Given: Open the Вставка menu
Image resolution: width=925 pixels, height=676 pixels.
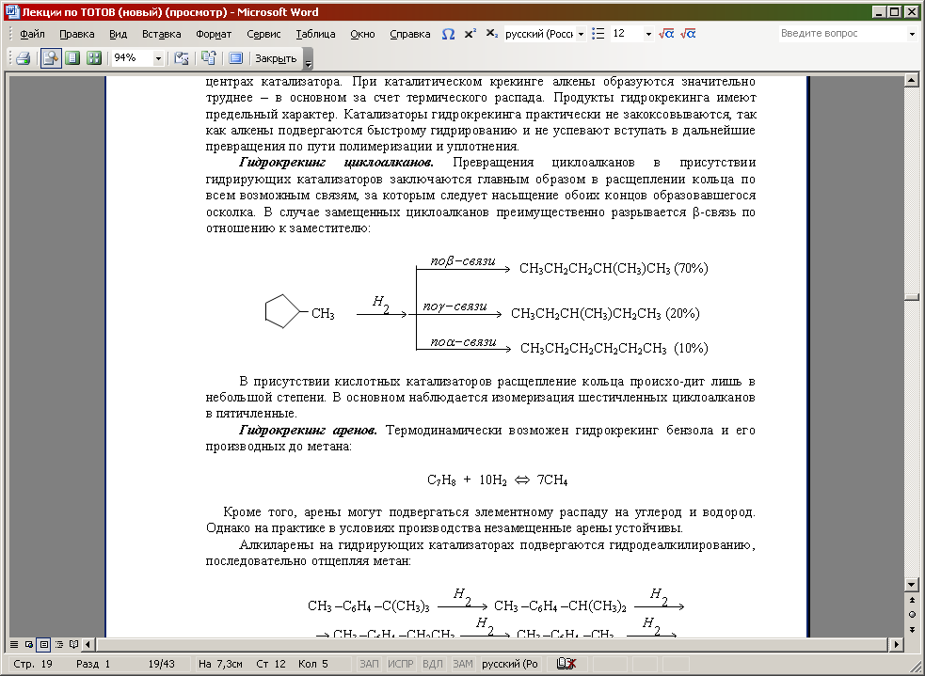Looking at the screenshot, I should click(x=161, y=34).
